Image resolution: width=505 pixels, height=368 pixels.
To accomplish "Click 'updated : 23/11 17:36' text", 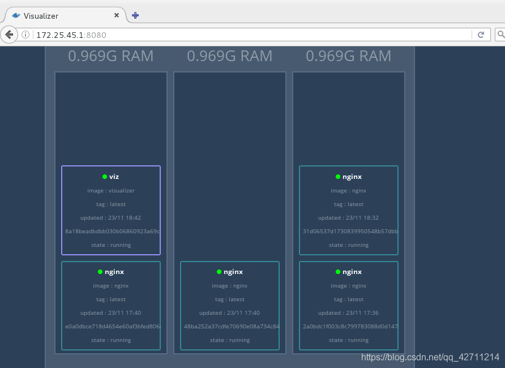I will pyautogui.click(x=349, y=313).
